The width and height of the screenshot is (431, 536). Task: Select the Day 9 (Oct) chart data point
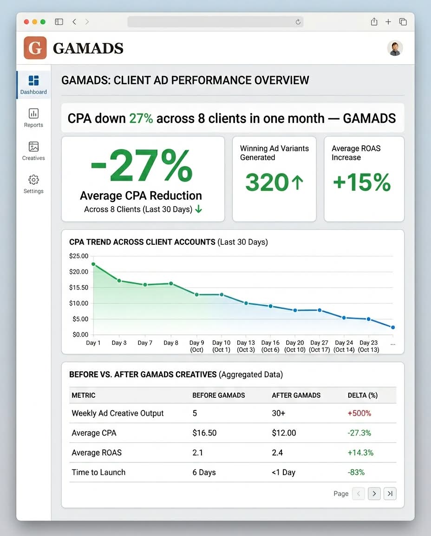point(196,295)
